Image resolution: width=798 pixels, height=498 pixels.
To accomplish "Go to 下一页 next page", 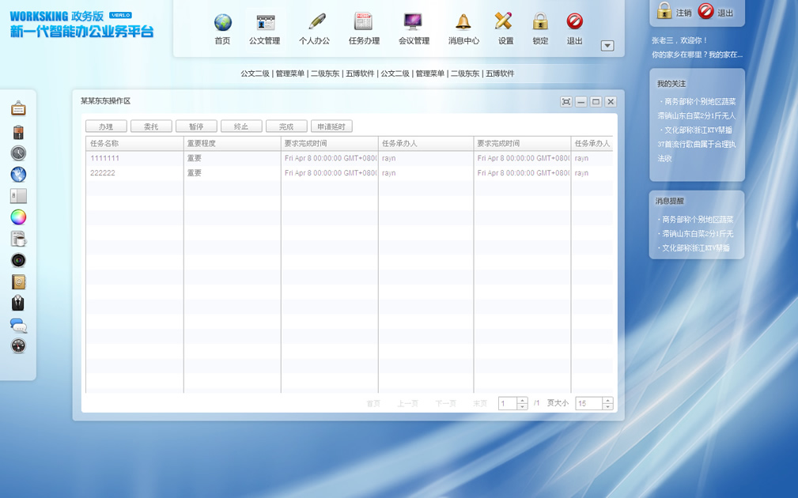I will point(445,403).
